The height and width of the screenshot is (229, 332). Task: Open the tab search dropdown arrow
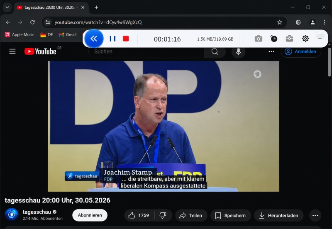tap(7, 7)
